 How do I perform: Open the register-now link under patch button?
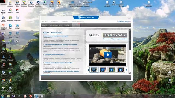click(115, 39)
